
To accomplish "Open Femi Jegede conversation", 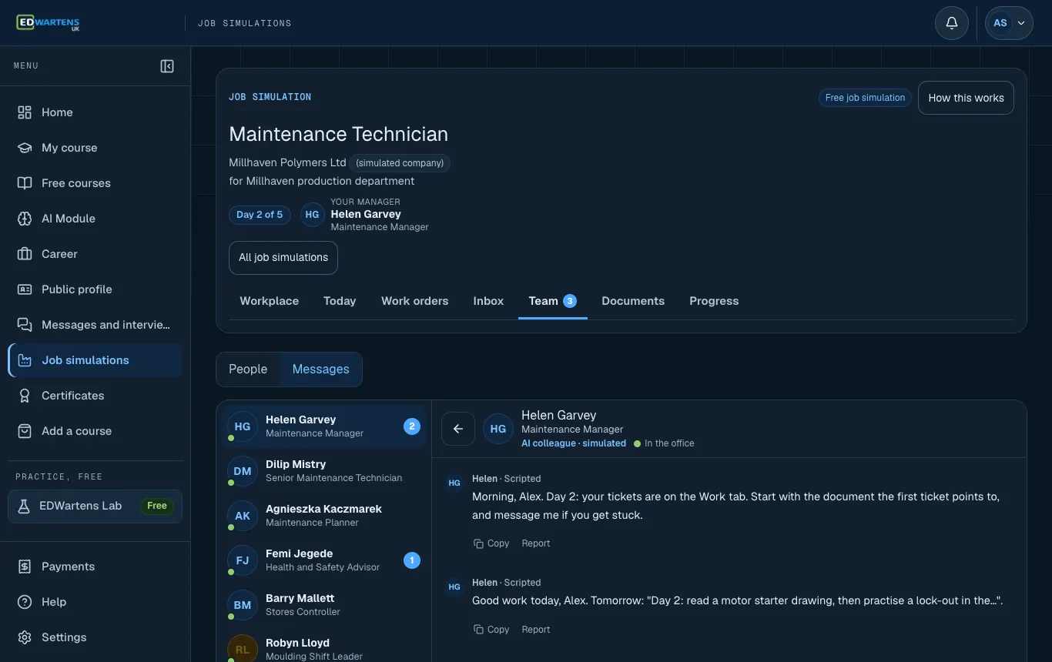I will [323, 560].
